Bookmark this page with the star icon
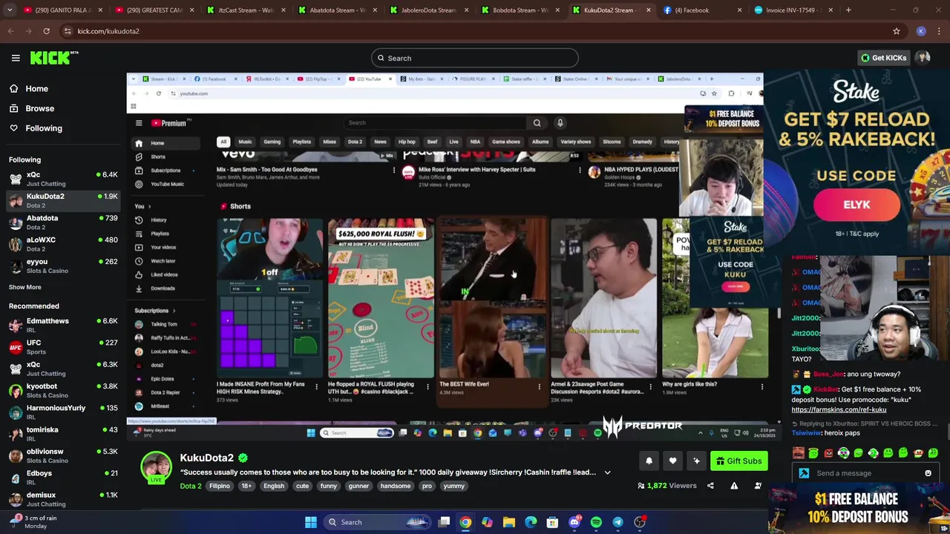The width and height of the screenshot is (950, 534). (897, 31)
